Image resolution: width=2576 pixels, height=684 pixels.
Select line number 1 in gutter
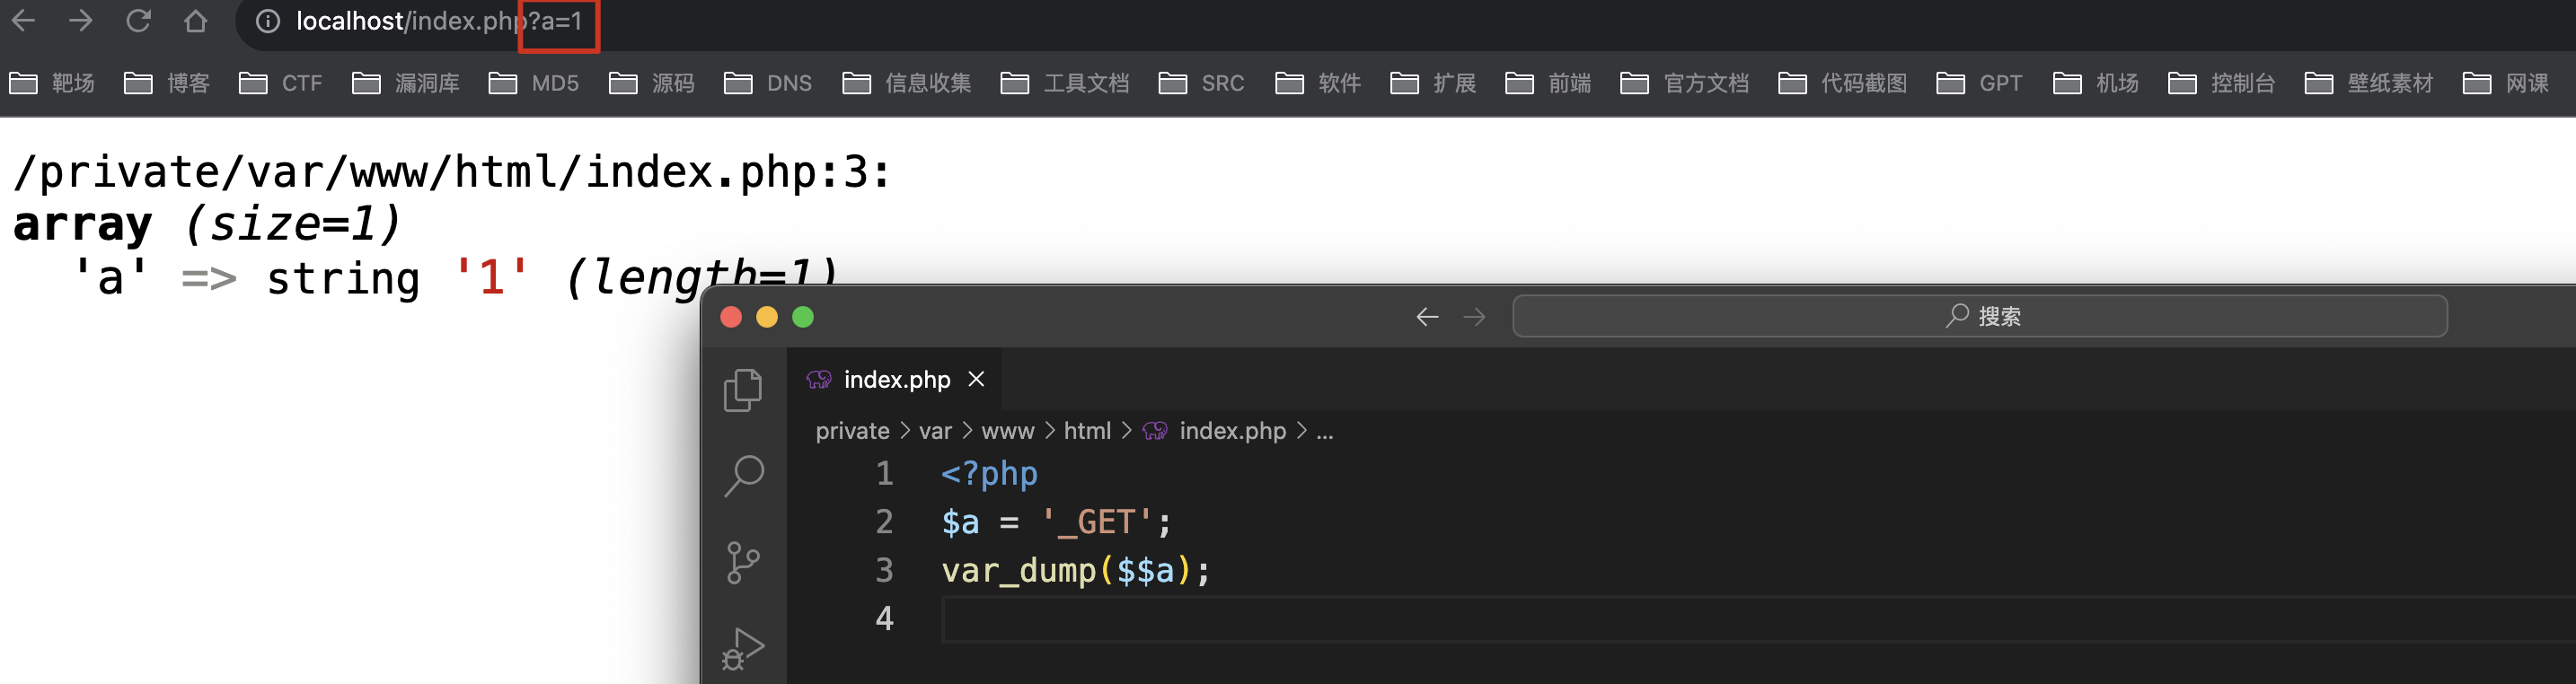(884, 474)
